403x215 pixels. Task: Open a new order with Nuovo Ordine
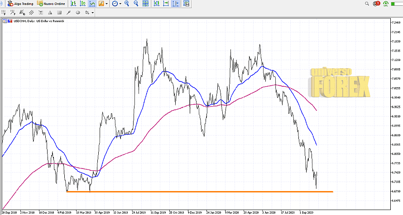coord(50,4)
